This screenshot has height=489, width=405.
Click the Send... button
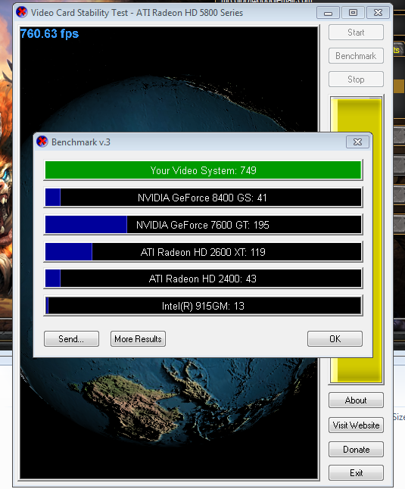tap(71, 338)
